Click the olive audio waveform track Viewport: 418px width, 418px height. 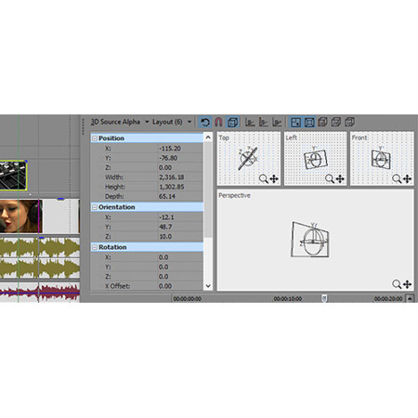coord(40,258)
